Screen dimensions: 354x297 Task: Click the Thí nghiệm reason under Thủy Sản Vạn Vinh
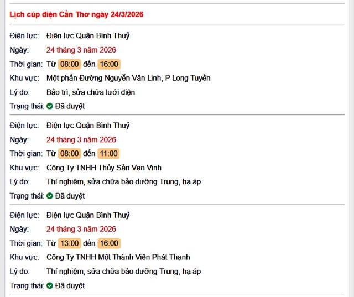(x=123, y=181)
